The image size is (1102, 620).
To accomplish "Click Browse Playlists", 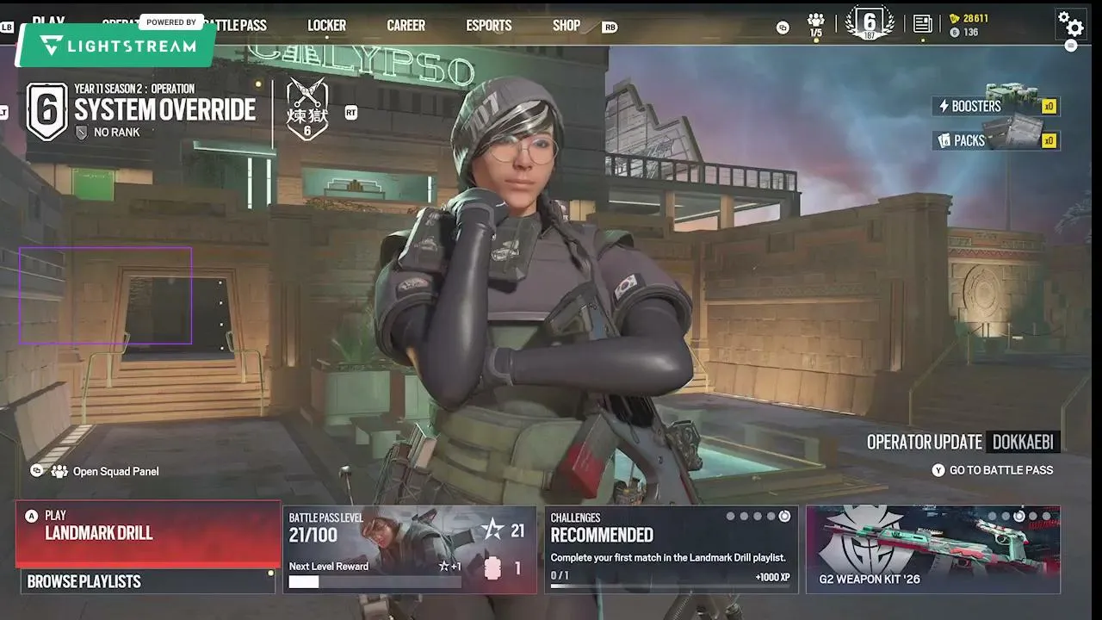I will 148,581.
